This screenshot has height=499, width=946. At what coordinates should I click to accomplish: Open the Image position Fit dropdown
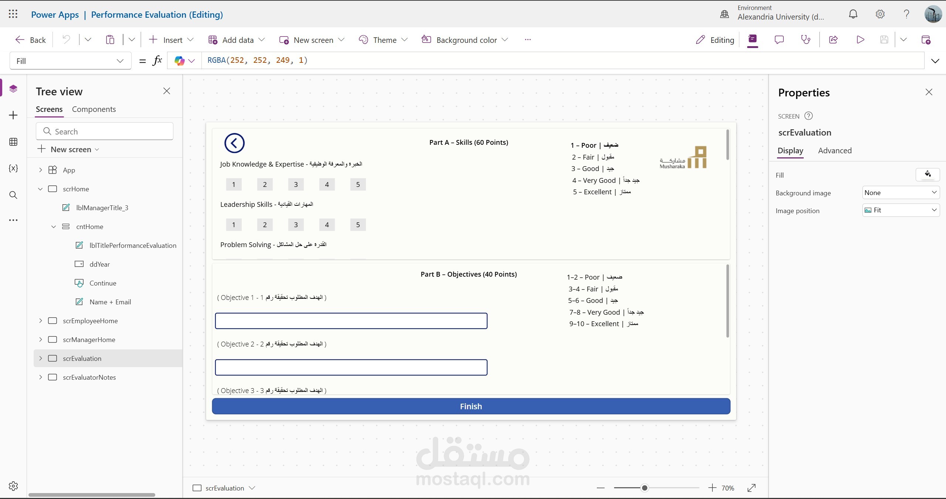(901, 210)
